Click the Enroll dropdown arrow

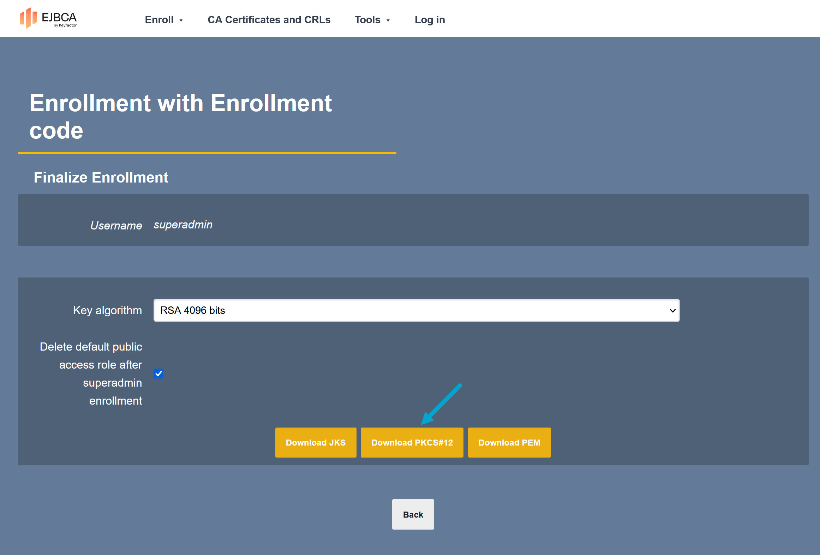pos(181,20)
